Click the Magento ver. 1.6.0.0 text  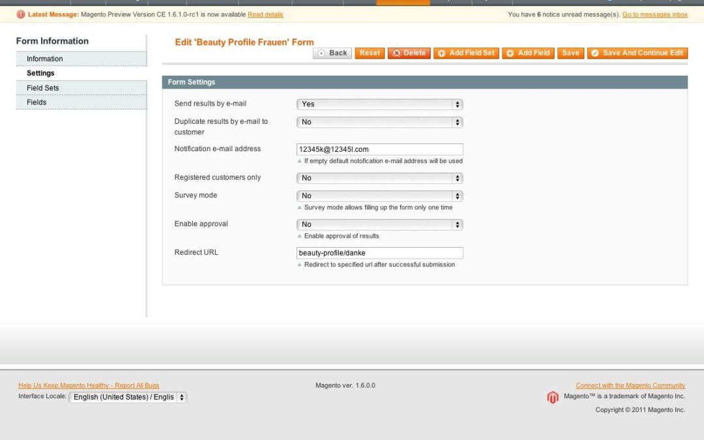click(345, 385)
